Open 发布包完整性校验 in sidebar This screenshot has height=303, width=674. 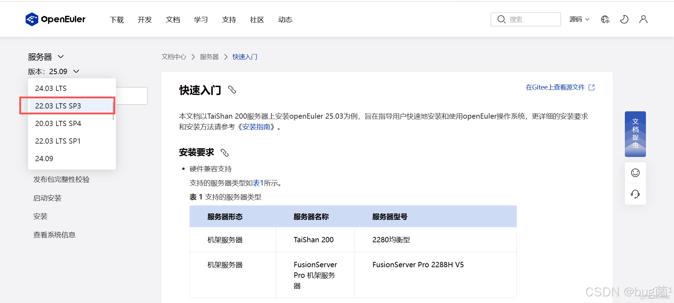pyautogui.click(x=61, y=179)
